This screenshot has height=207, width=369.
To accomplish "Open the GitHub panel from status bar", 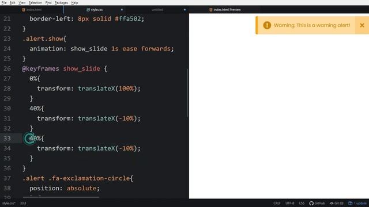I will (317, 203).
